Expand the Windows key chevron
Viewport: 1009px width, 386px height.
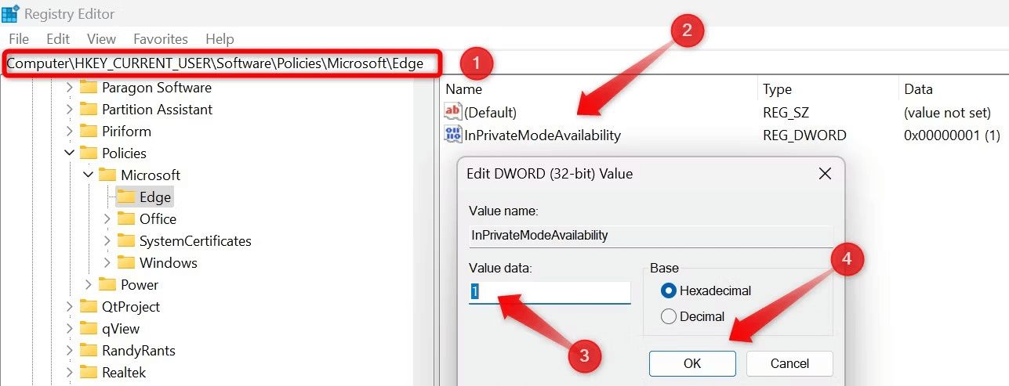click(x=107, y=262)
